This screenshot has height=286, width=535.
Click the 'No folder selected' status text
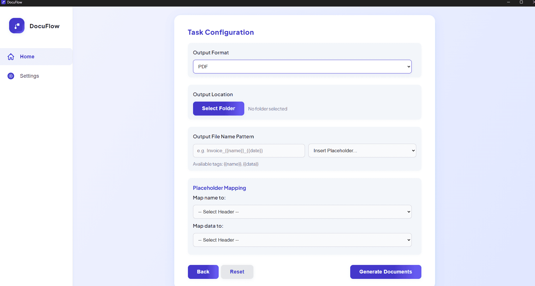pyautogui.click(x=268, y=109)
